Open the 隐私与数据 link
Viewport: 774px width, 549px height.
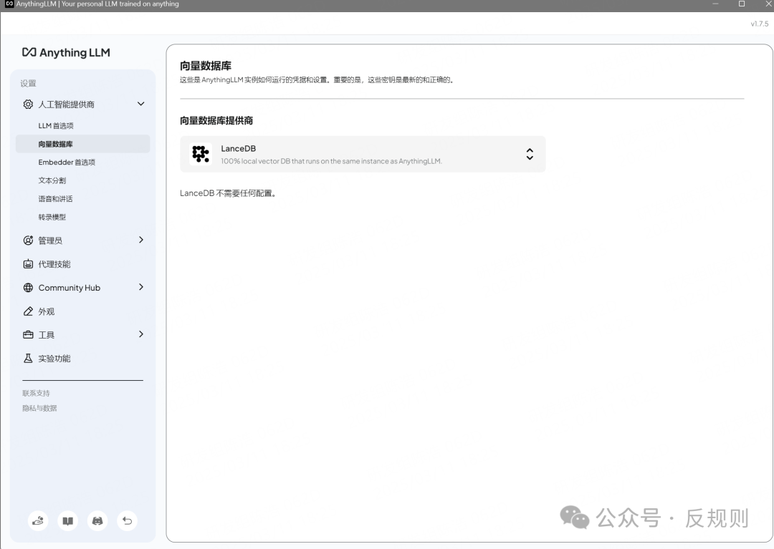39,408
